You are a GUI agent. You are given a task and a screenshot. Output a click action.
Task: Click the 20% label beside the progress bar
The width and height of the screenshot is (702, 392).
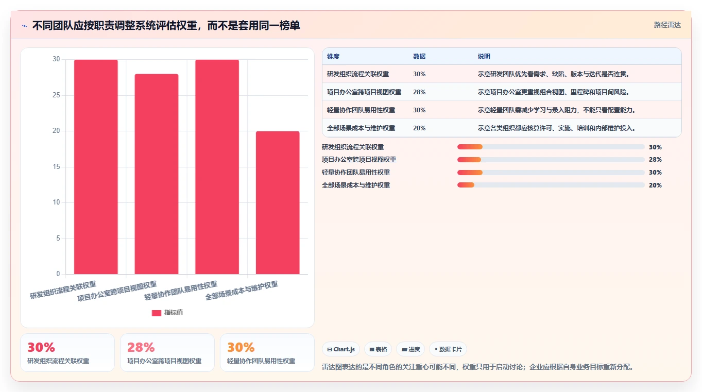point(655,185)
